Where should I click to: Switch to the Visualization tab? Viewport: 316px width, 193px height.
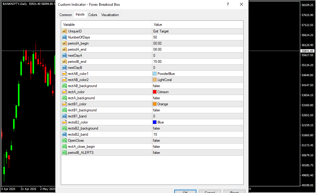coord(110,15)
